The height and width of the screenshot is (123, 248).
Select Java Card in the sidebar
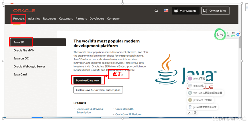(20, 75)
